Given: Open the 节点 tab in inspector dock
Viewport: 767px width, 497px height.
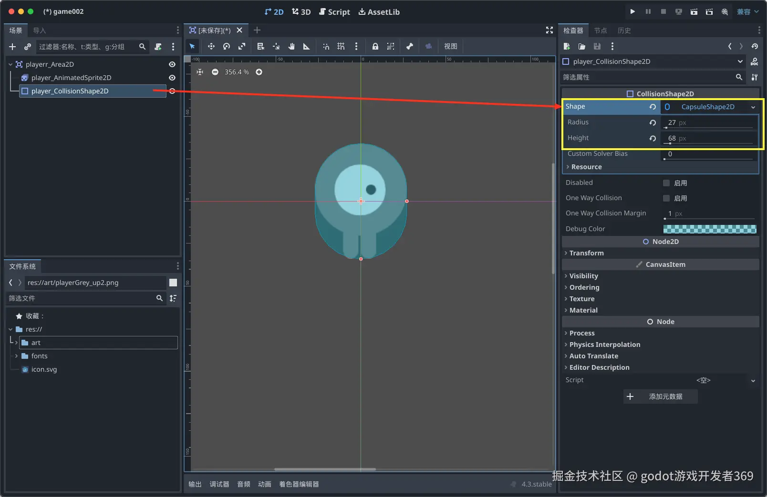Looking at the screenshot, I should 600,30.
